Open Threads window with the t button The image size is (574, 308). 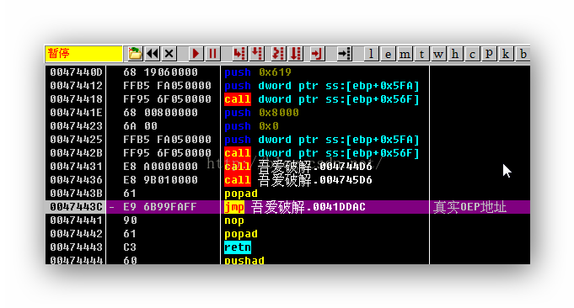[x=421, y=54]
